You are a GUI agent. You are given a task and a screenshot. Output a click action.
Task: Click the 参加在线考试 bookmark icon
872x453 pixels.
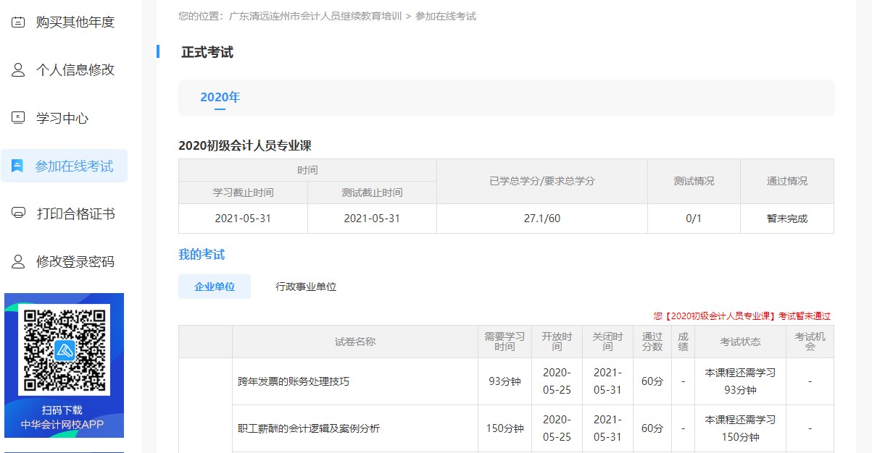(x=17, y=166)
